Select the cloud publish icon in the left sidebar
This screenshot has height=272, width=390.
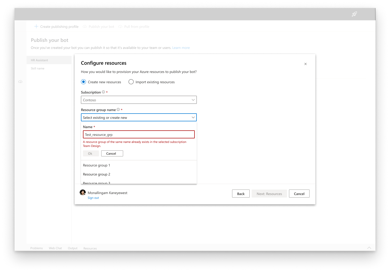point(20,81)
